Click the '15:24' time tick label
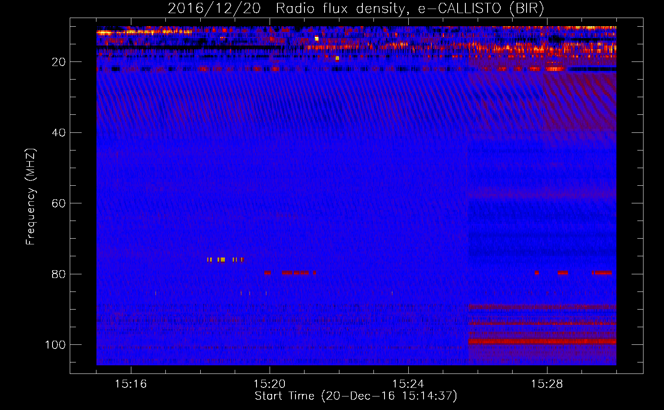 tap(408, 384)
